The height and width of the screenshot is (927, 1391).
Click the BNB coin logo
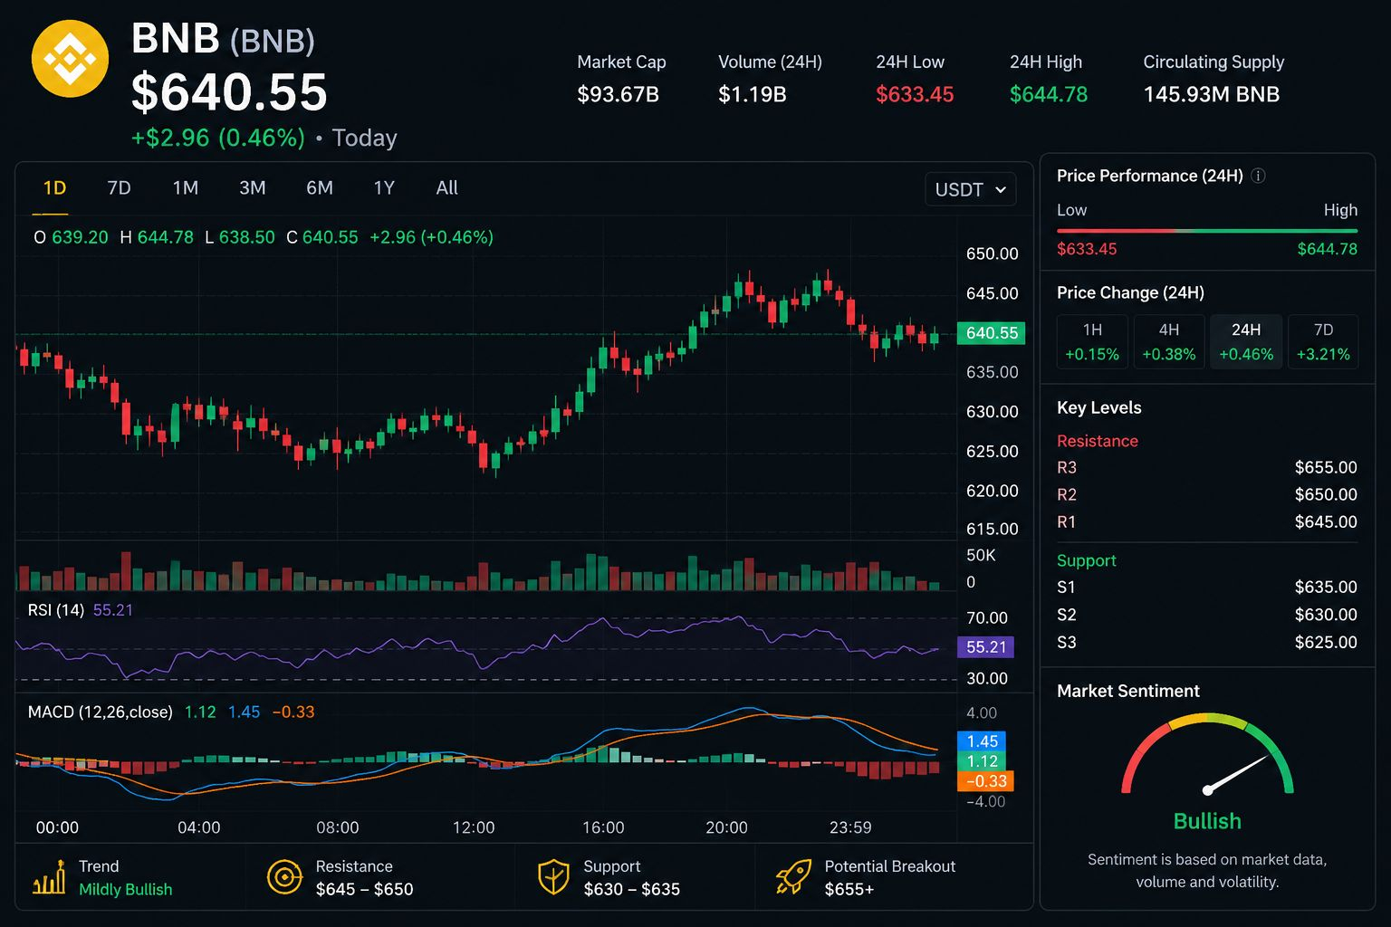(x=70, y=59)
